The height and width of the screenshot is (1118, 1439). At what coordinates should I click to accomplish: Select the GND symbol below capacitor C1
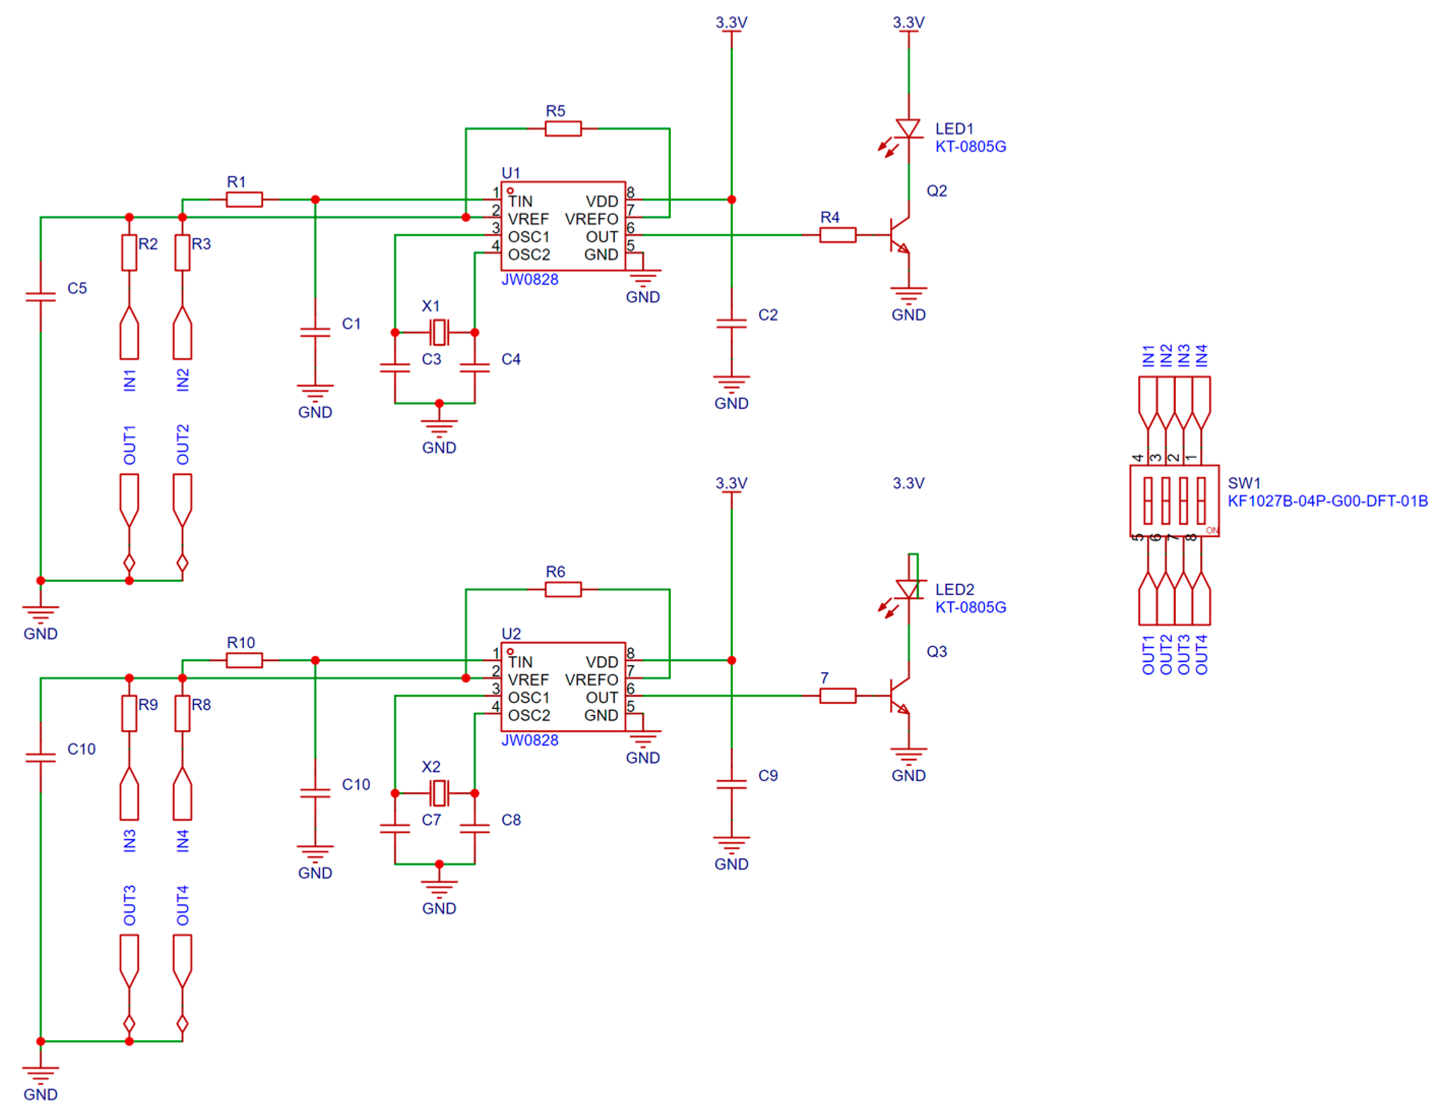pyautogui.click(x=315, y=394)
